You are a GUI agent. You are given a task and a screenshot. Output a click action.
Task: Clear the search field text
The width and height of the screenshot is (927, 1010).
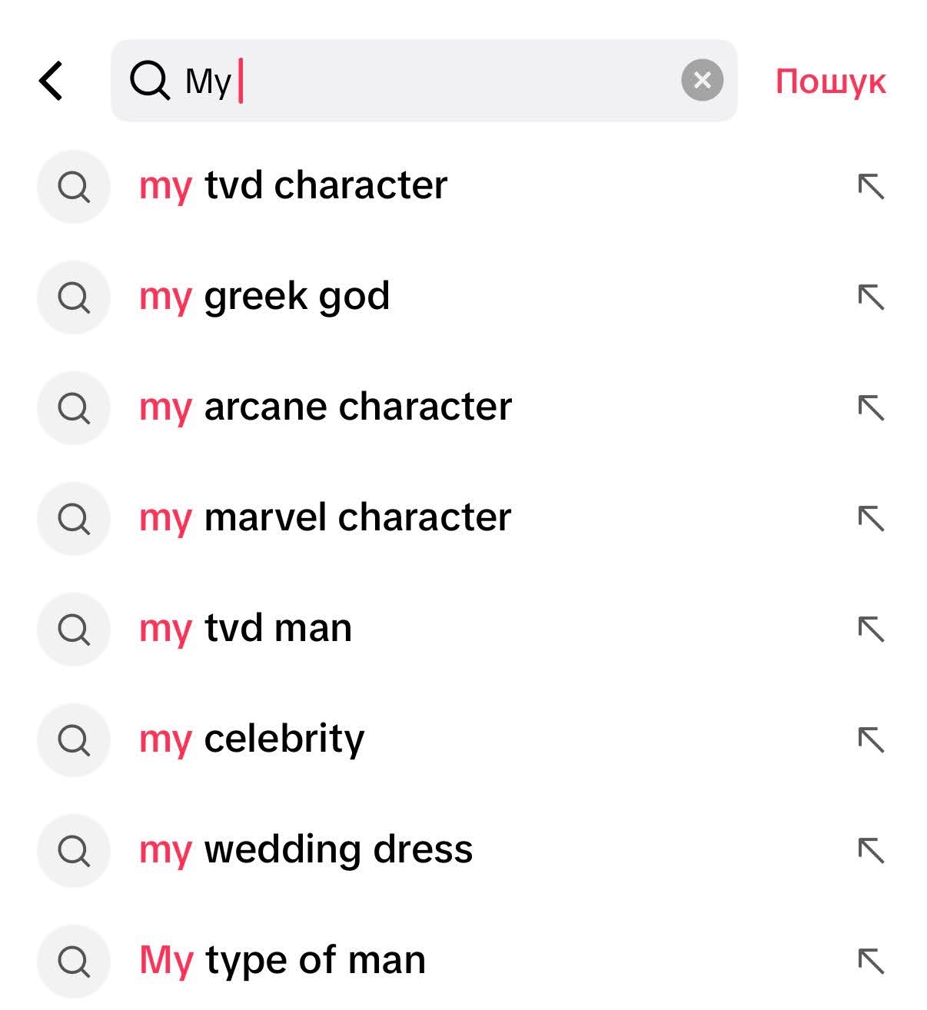click(702, 80)
